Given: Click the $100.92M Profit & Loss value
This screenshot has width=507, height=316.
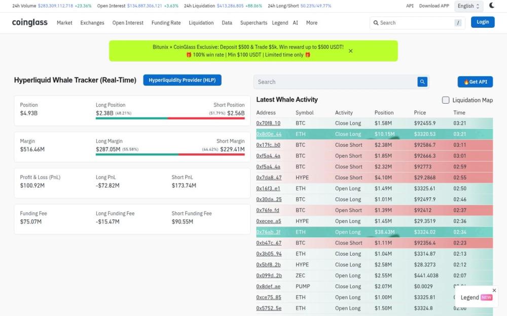Looking at the screenshot, I should point(32,186).
